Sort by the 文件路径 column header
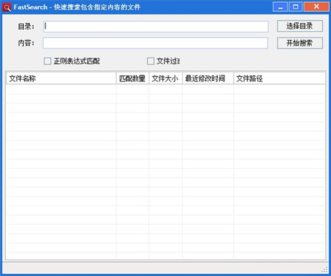Image resolution: width=331 pixels, height=276 pixels. (x=279, y=78)
